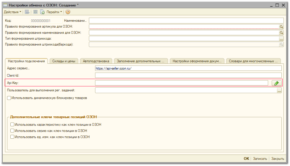Click the Пользователь для выполнения рег. заданий field
Viewport: 290px width, 166px height.
point(186,90)
